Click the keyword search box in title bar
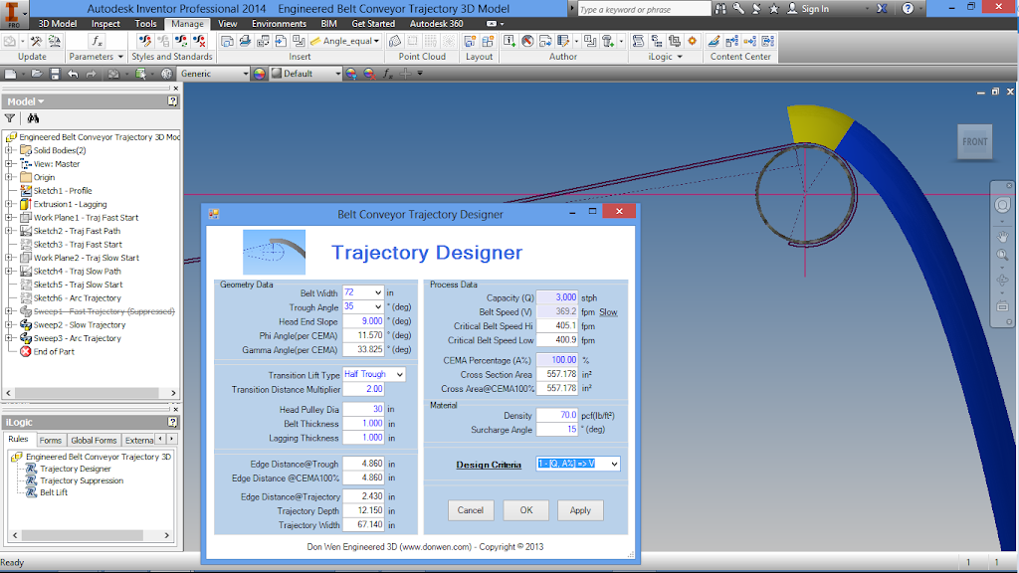 click(x=644, y=9)
